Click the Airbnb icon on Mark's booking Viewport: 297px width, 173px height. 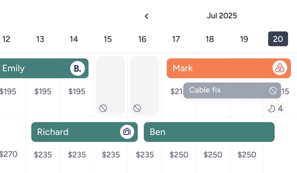(280, 68)
